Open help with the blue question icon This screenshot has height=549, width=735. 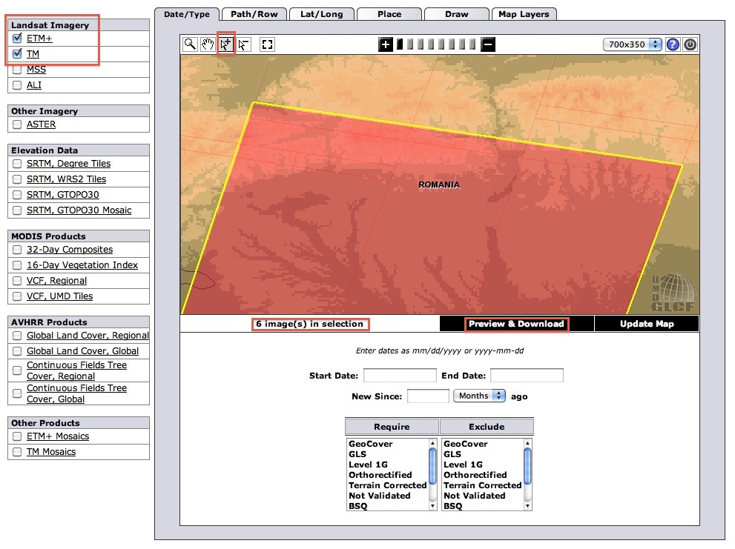(673, 44)
